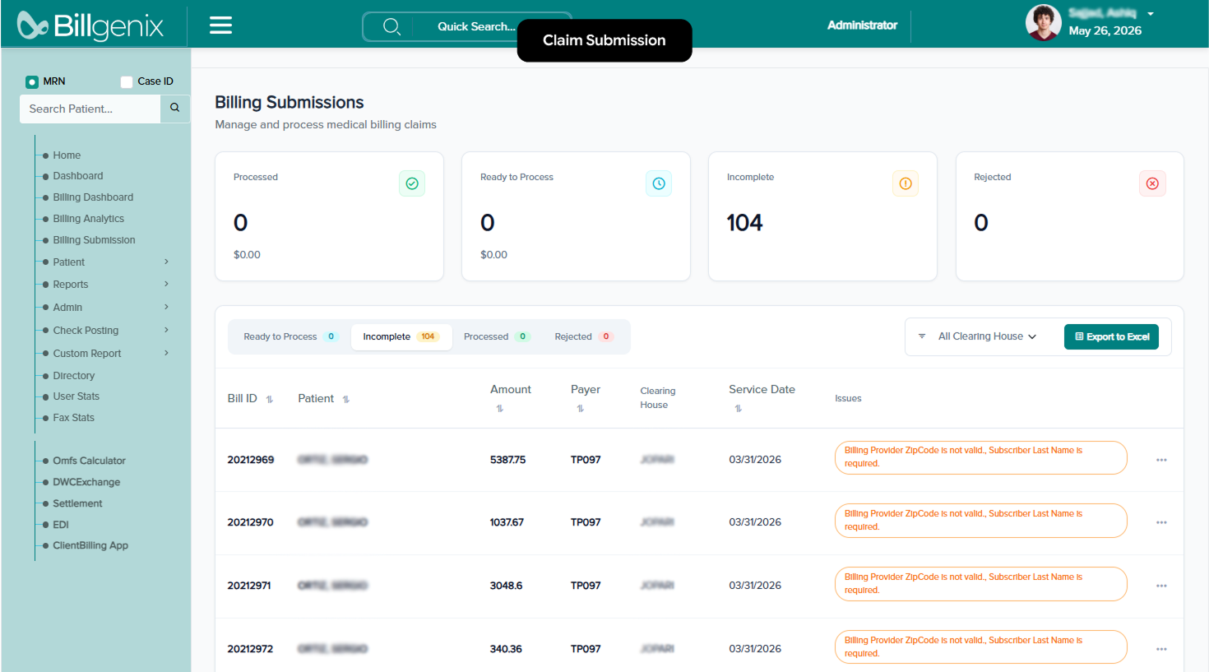Open actions menu for bill 20212971
1209x672 pixels.
point(1161,586)
